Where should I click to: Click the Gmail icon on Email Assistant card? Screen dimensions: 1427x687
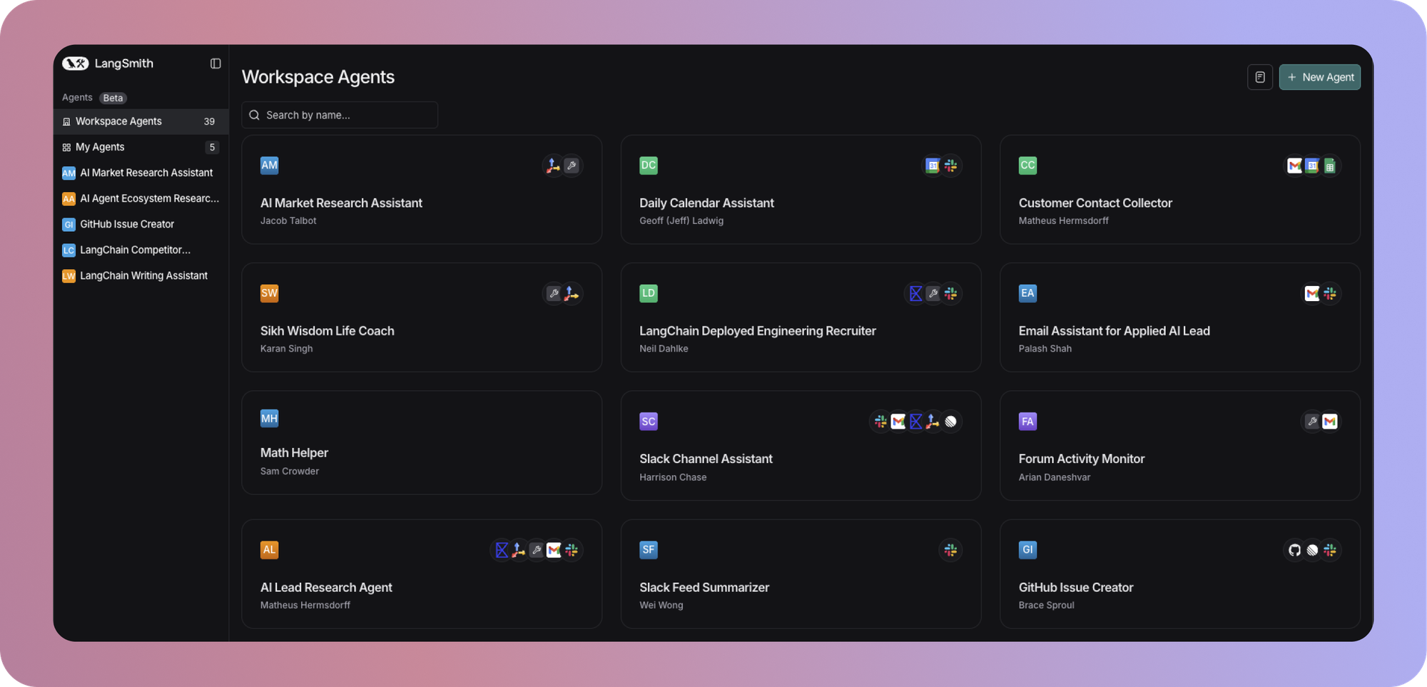click(1311, 293)
